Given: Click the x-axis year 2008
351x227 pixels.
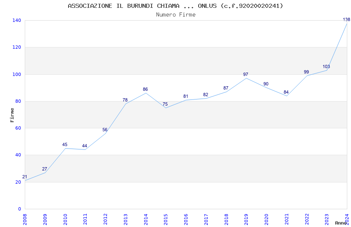Looking at the screenshot, I should (25, 219).
